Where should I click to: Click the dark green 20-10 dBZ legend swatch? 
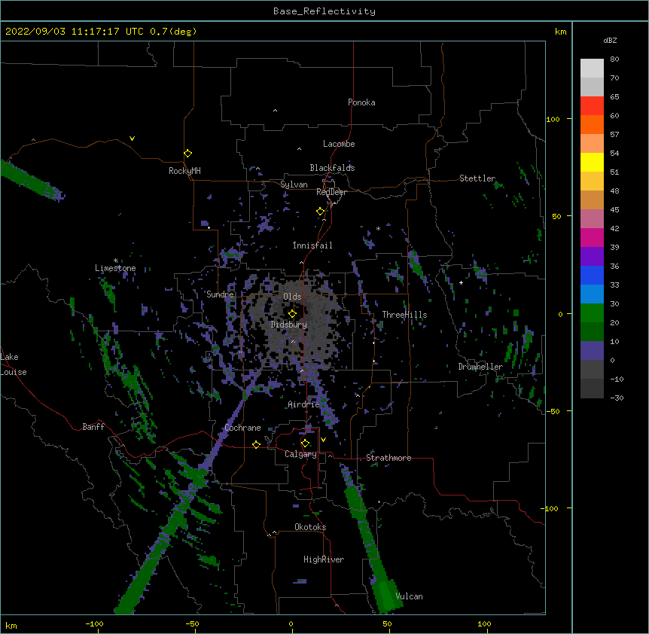592,332
